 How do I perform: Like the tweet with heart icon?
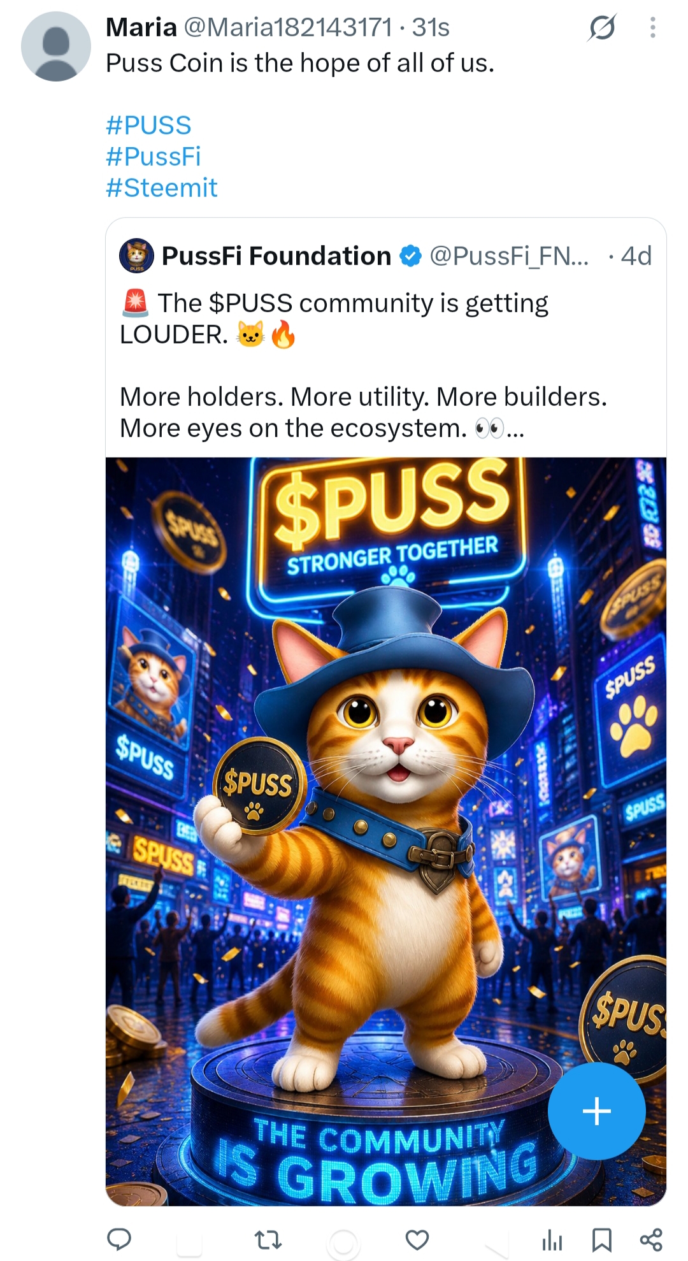[x=417, y=1240]
